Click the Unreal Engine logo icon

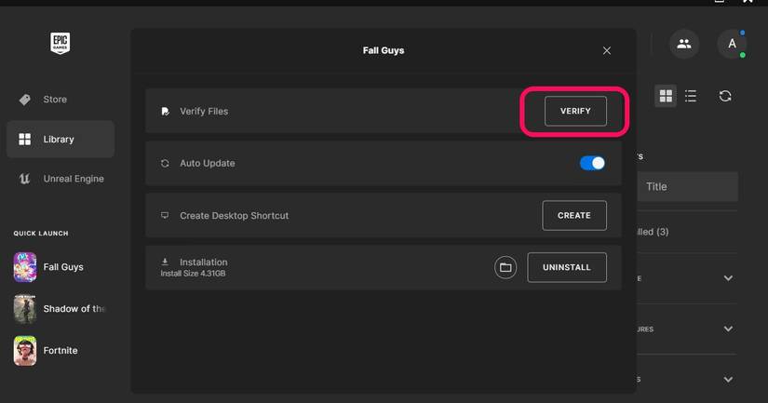tap(24, 179)
